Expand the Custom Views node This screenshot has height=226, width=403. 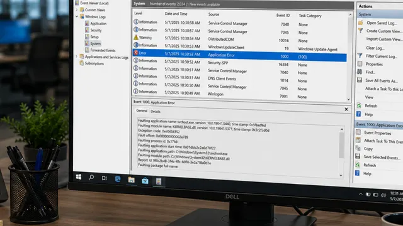click(x=77, y=10)
